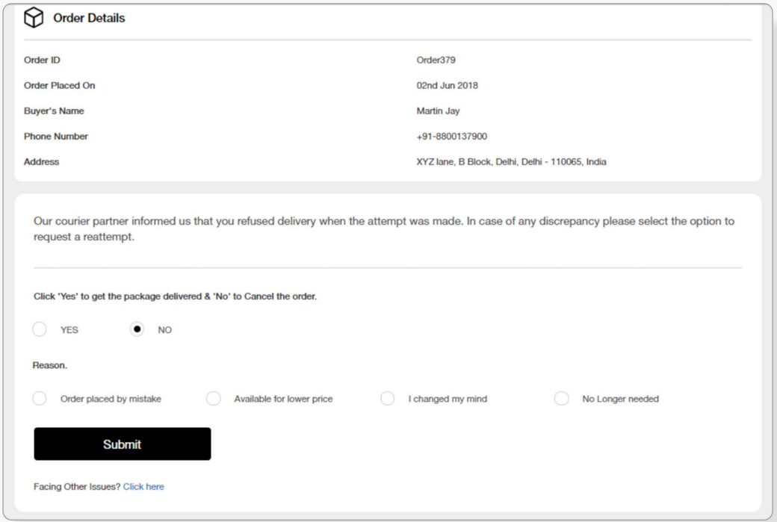Viewport: 777px width, 522px height.
Task: Click the Order Details heading
Action: point(89,18)
